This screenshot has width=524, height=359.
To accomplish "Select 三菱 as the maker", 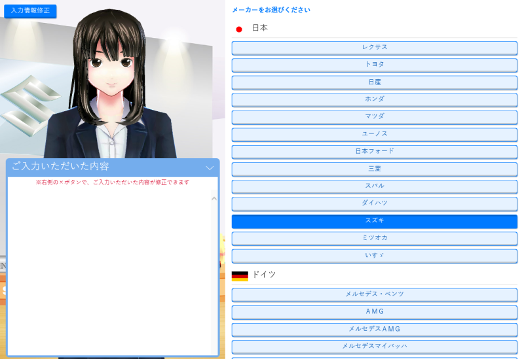I will point(374,169).
